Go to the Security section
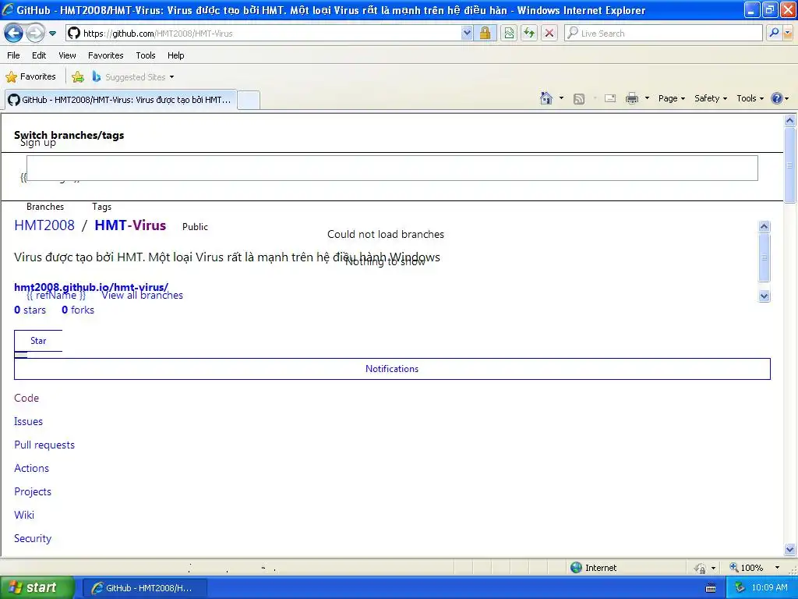The image size is (798, 599). click(x=33, y=538)
